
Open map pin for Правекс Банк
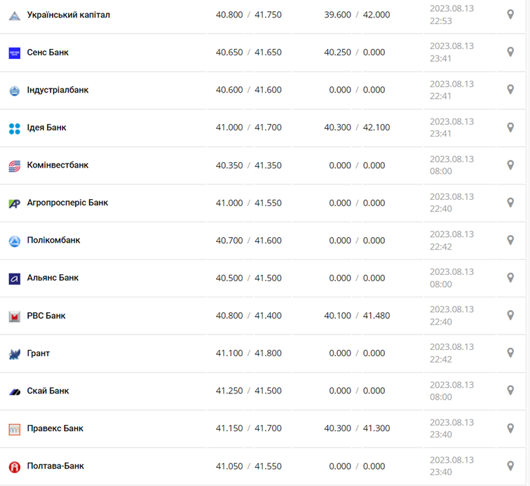click(510, 428)
